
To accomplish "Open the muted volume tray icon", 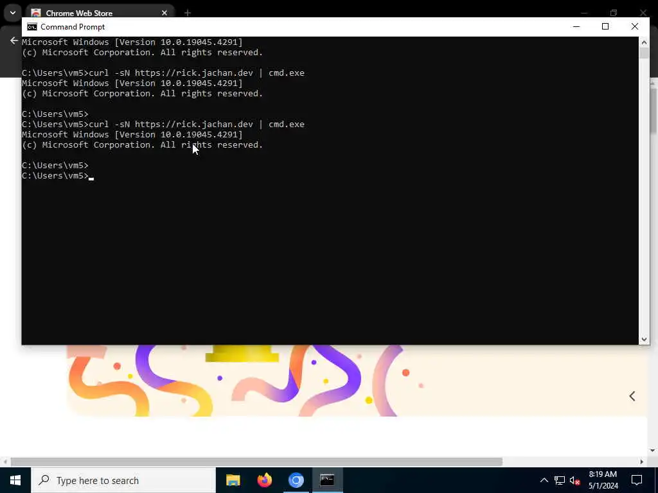I will [574, 480].
